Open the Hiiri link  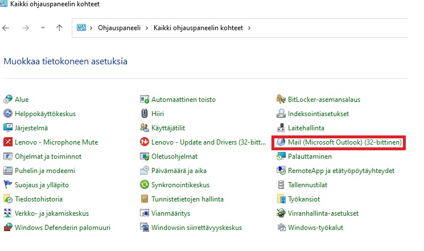coord(158,114)
